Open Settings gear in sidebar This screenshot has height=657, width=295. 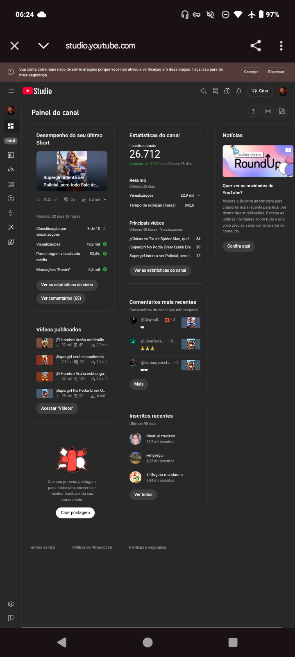11,604
